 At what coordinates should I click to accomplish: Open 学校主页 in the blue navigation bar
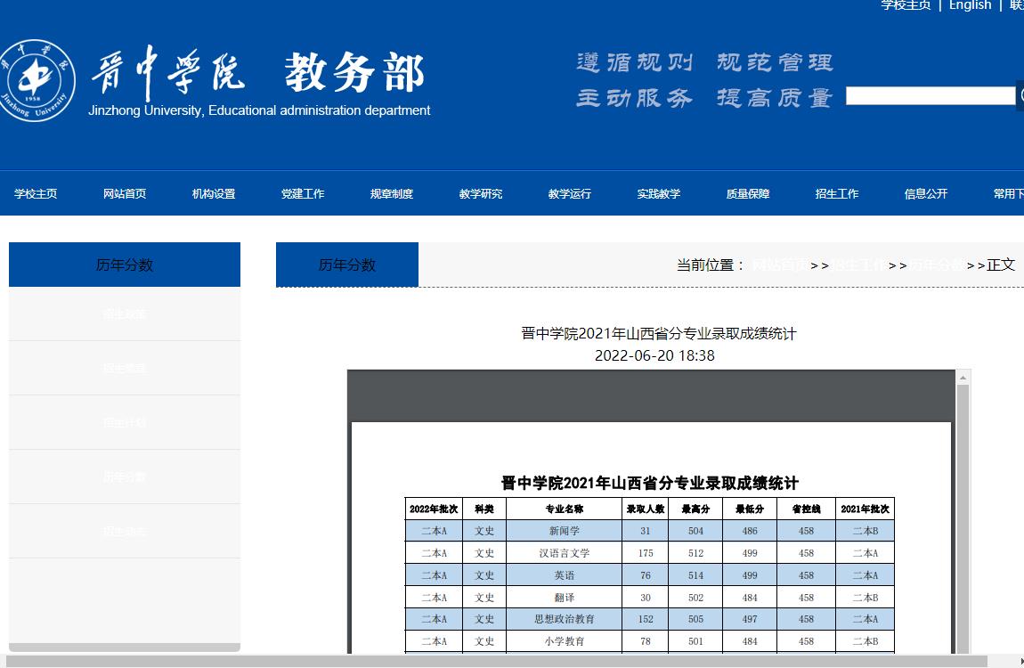[x=36, y=194]
